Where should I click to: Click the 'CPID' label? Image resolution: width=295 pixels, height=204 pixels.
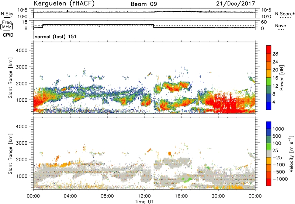click(x=8, y=35)
